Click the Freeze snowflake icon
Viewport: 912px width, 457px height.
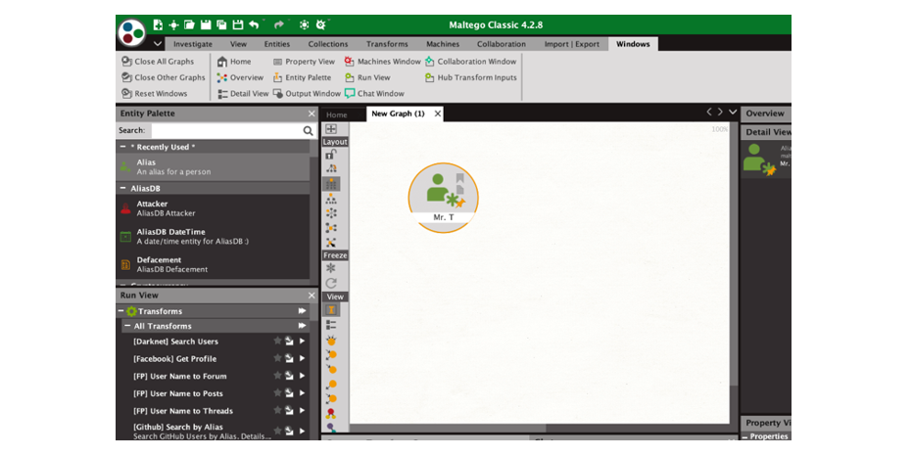tap(331, 268)
